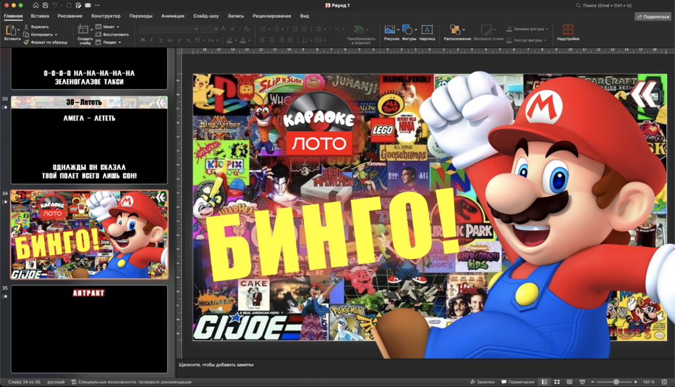Insert a picture with Рисунок icon
The image size is (675, 387).
[x=390, y=30]
